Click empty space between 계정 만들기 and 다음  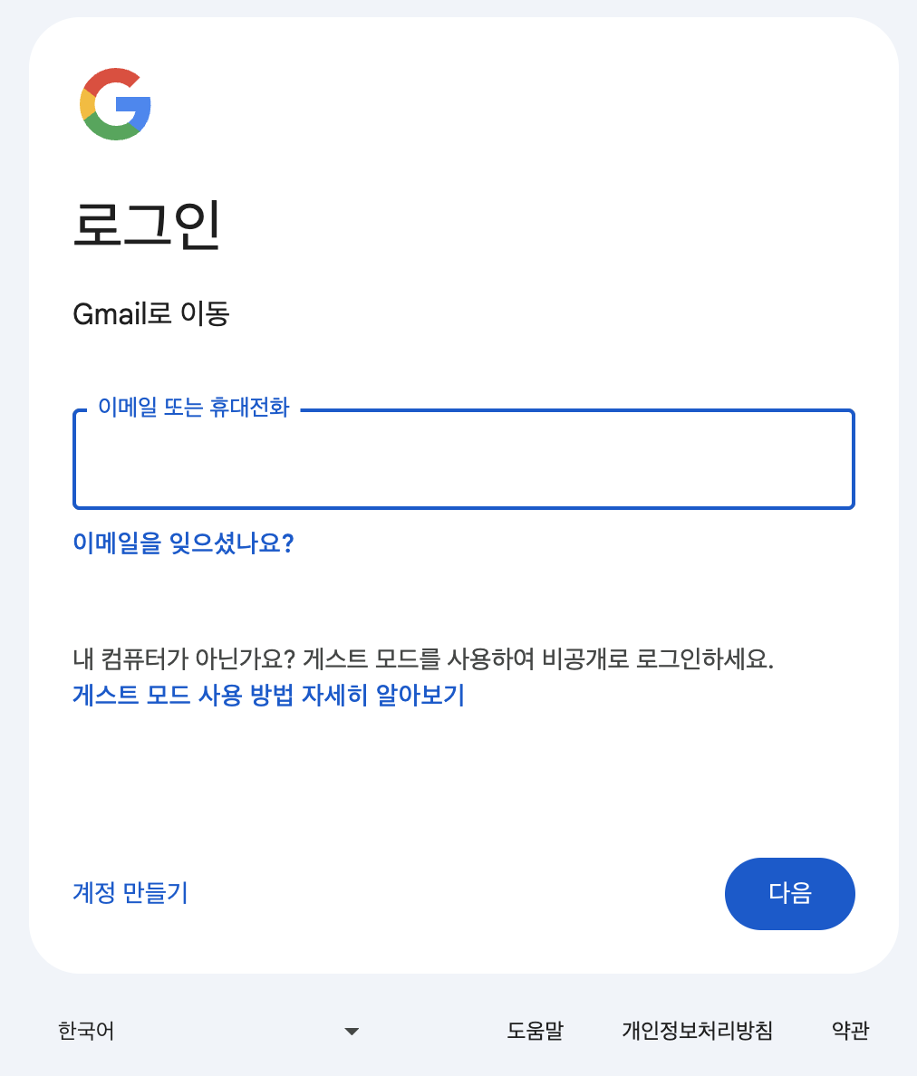pos(456,893)
